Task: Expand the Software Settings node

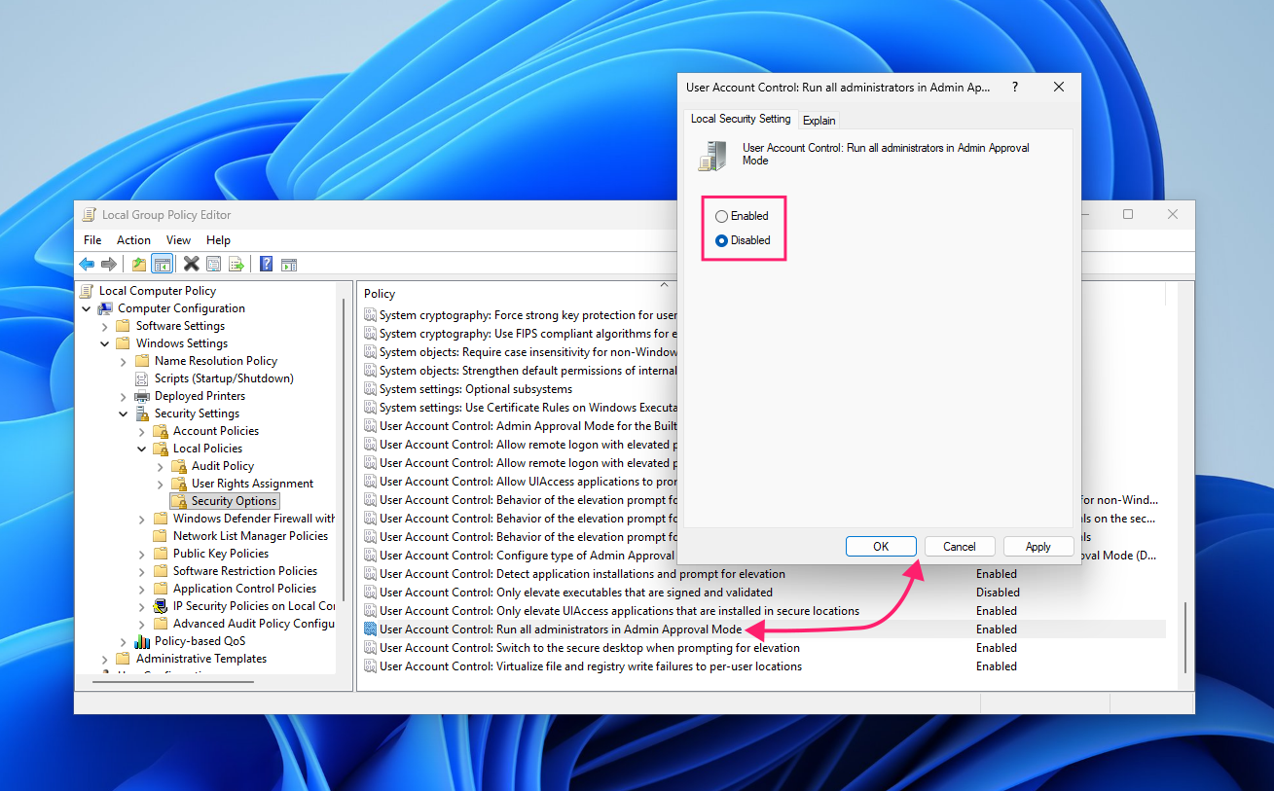Action: point(105,326)
